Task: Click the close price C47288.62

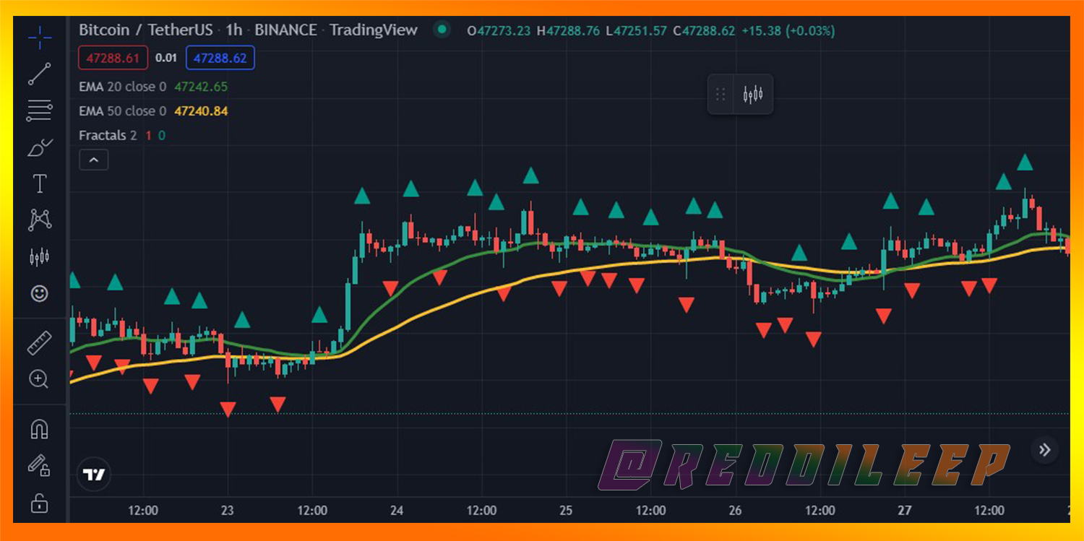Action: 704,31
